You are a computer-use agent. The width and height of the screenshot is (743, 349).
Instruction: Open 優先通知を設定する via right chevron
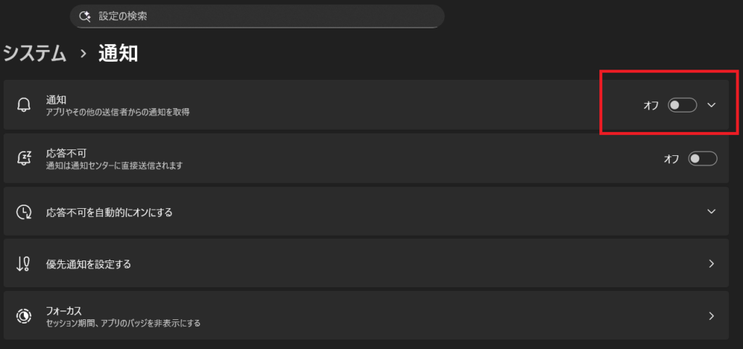(x=711, y=263)
